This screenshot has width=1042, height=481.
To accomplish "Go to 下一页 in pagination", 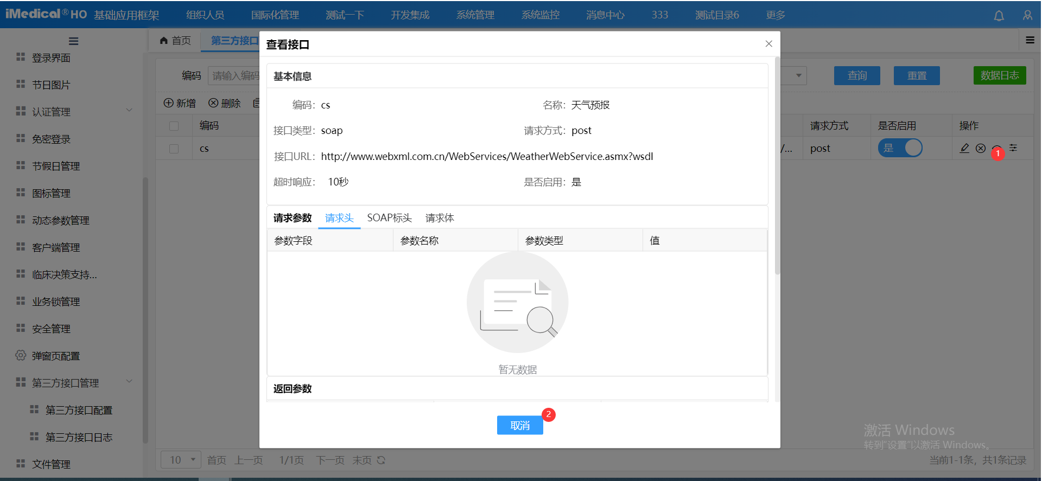I will [x=330, y=460].
